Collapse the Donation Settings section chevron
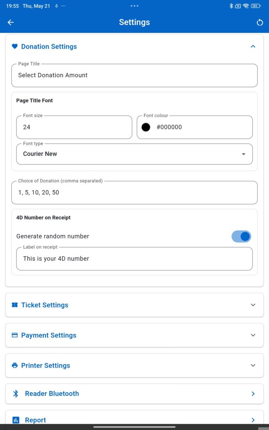Screen dimensions: 269x430 click(253, 46)
